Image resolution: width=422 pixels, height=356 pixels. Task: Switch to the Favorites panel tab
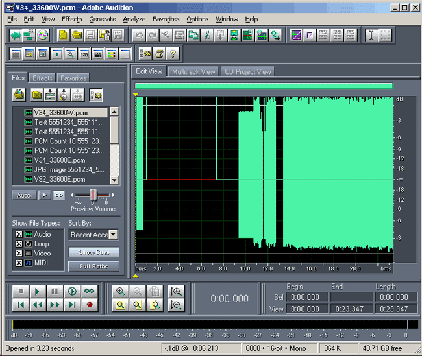(x=73, y=78)
